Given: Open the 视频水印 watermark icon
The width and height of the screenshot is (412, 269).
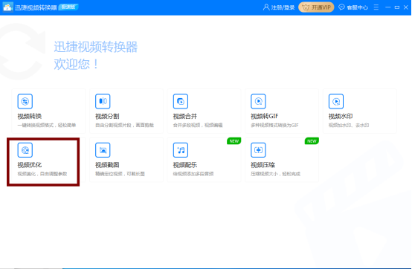Looking at the screenshot, I should click(x=336, y=101).
